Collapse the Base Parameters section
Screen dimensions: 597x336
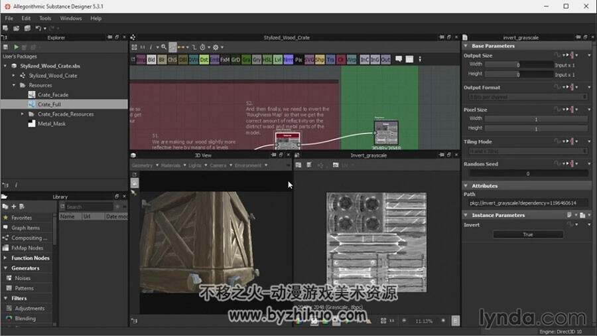pyautogui.click(x=466, y=46)
